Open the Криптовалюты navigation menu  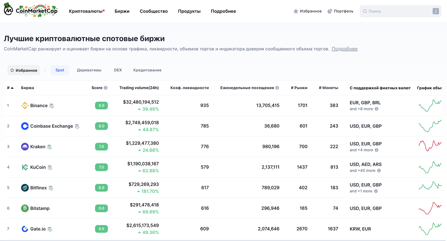pyautogui.click(x=86, y=11)
